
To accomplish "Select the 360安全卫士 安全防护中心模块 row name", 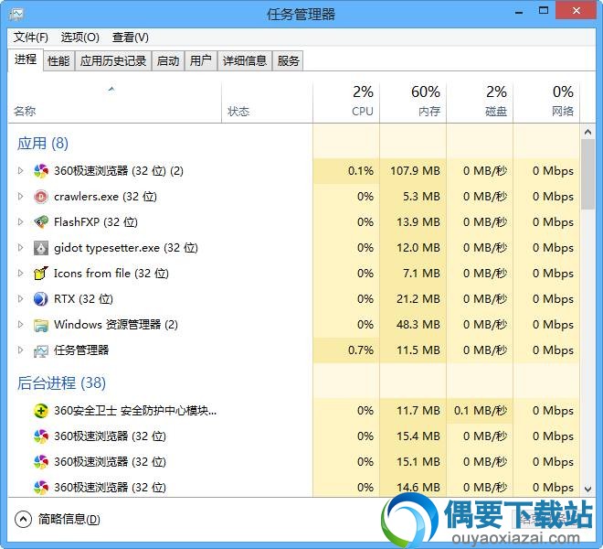I will (135, 411).
